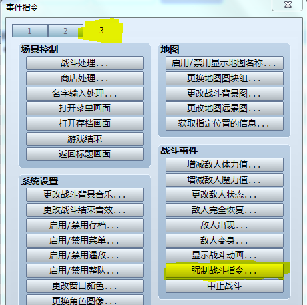Viewport: 307px width, 305px height.
Task: Open 更改战斗背景图 command
Action: (224, 93)
